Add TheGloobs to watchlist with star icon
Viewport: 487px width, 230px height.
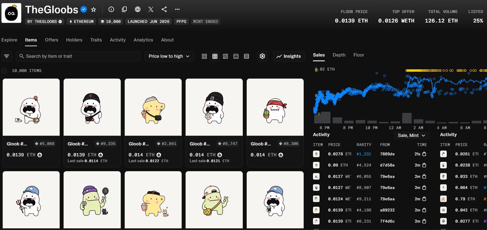click(94, 9)
